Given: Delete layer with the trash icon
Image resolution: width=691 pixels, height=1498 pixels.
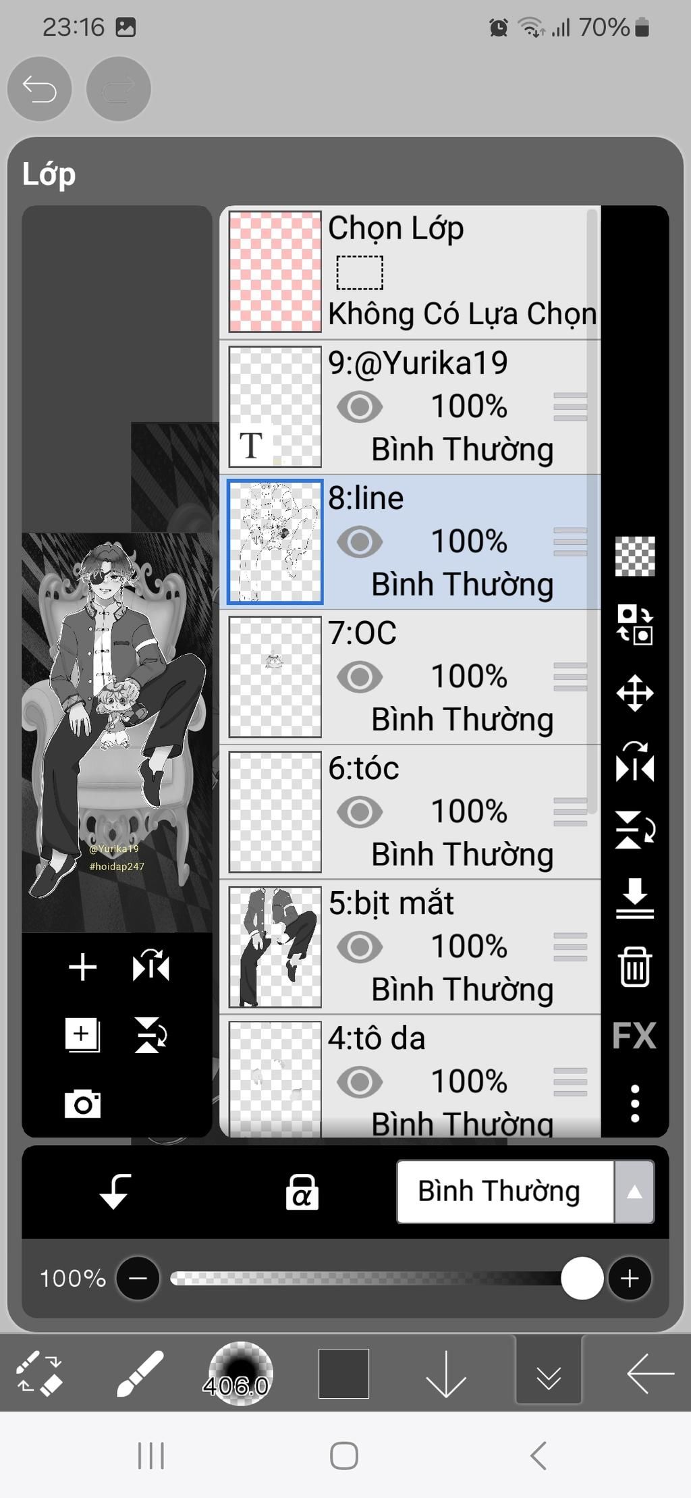Looking at the screenshot, I should (635, 967).
